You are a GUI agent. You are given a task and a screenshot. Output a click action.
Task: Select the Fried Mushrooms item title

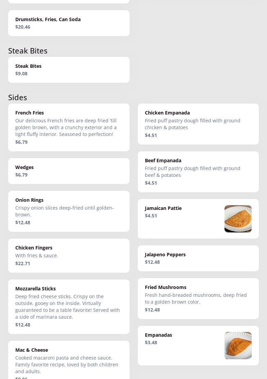[x=166, y=287]
